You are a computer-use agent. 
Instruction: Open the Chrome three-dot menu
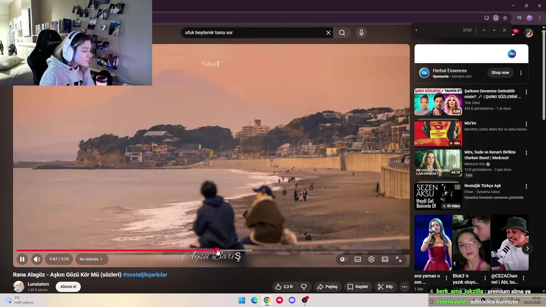click(540, 18)
